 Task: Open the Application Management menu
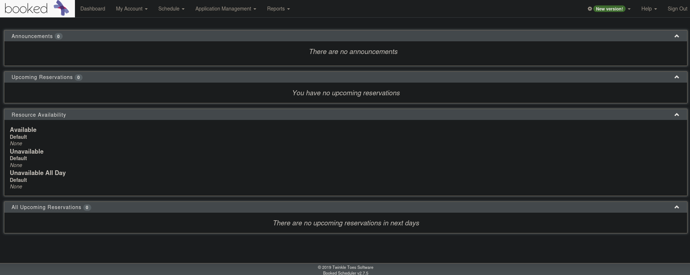(x=226, y=9)
